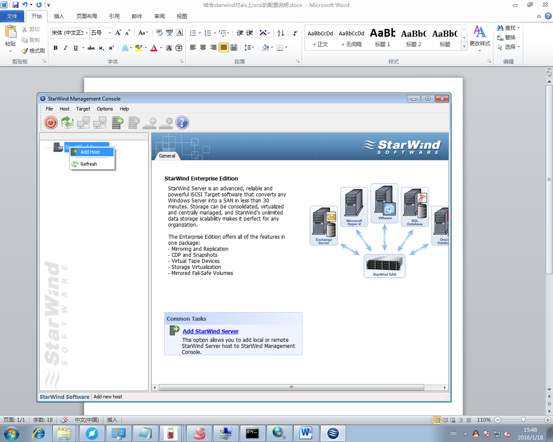Center-align the paragraph
553x442 pixels.
click(x=203, y=47)
